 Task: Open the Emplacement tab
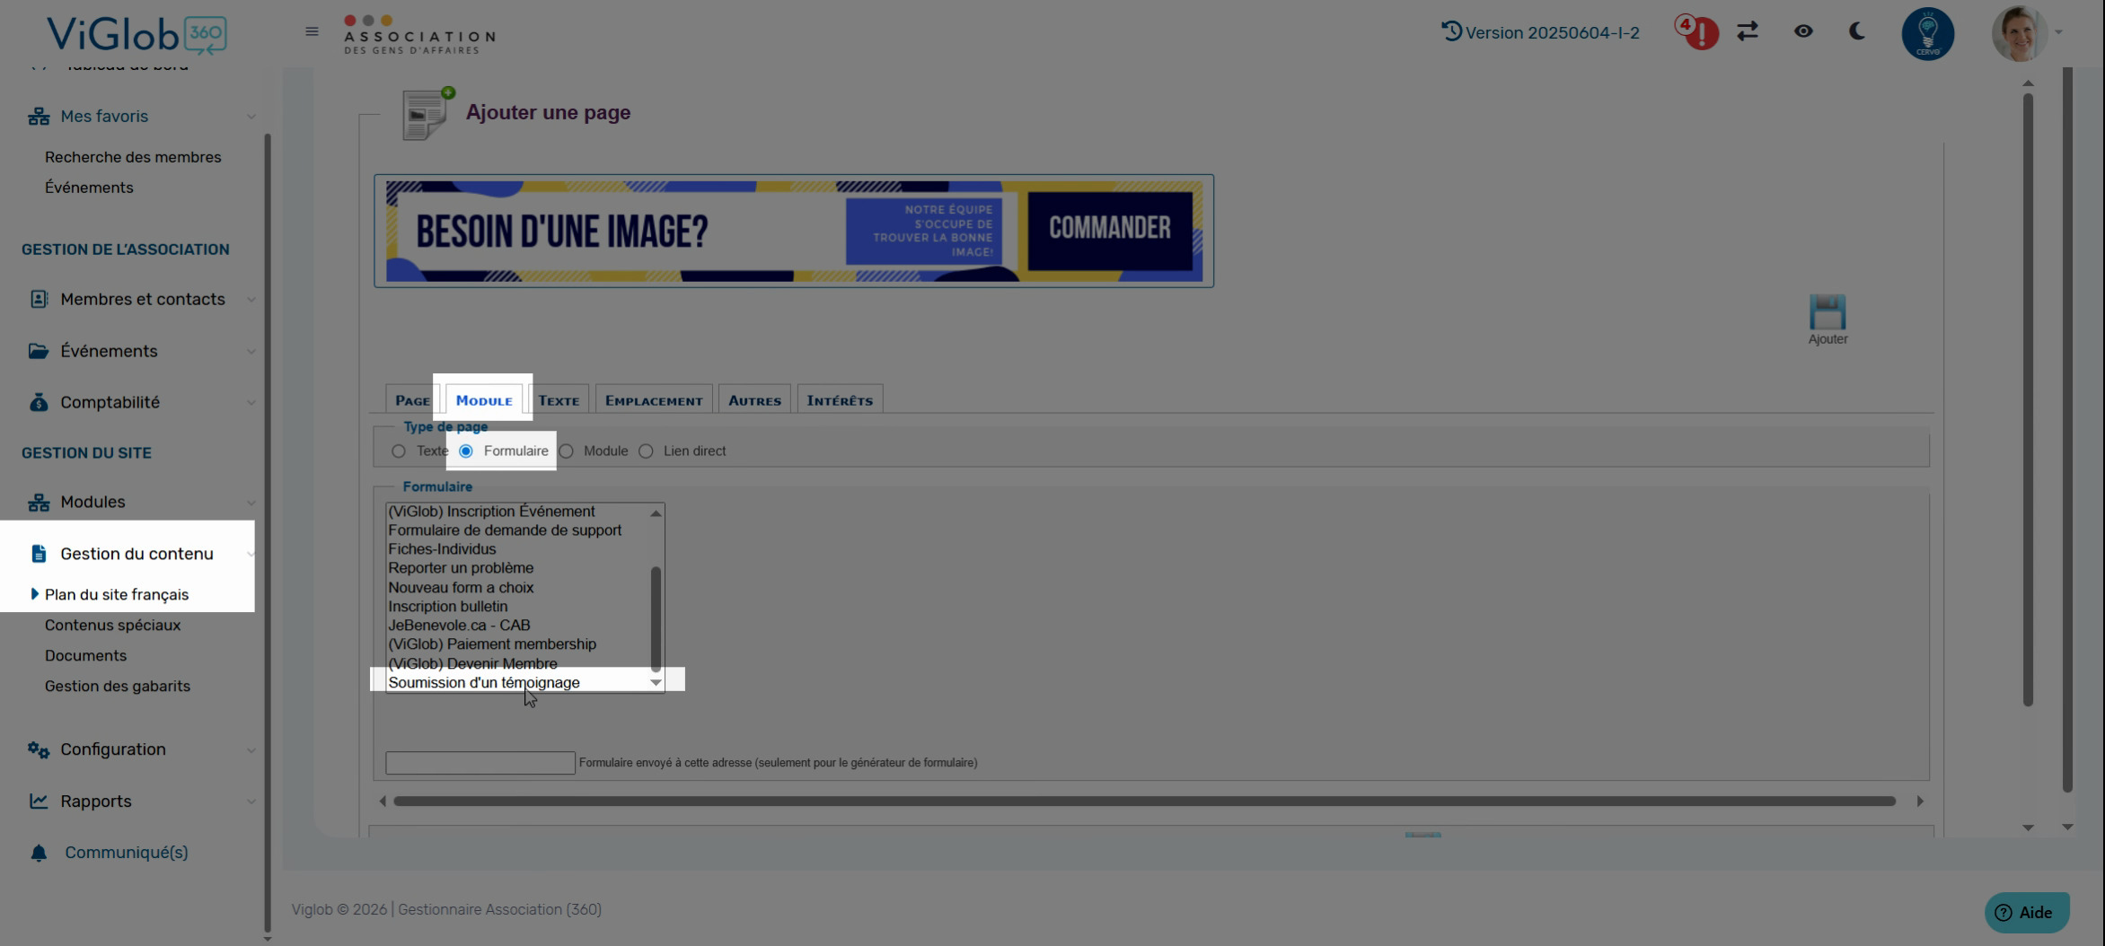[654, 400]
